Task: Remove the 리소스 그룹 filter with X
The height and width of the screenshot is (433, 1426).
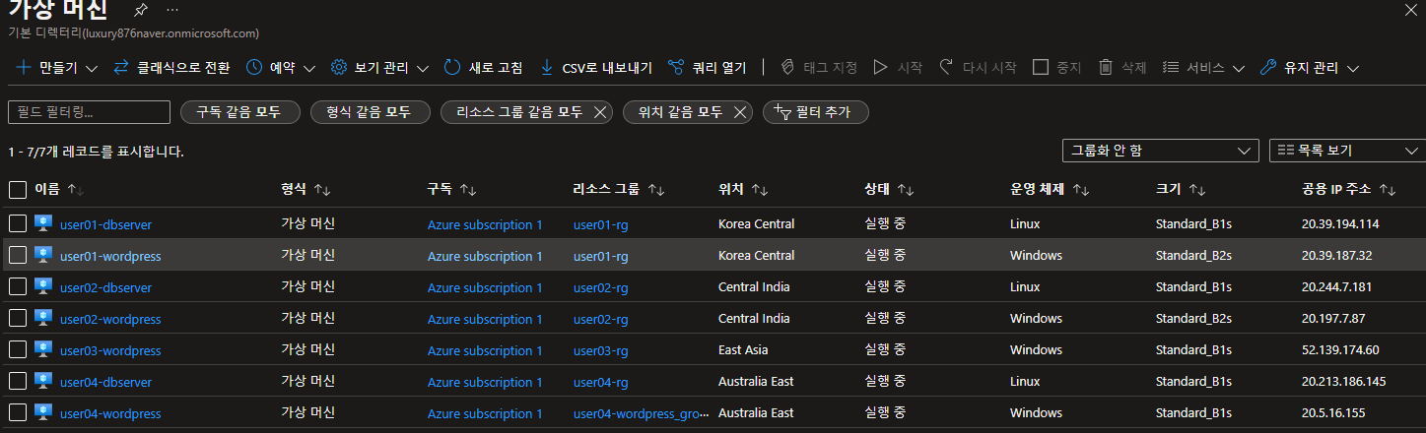Action: click(x=598, y=112)
